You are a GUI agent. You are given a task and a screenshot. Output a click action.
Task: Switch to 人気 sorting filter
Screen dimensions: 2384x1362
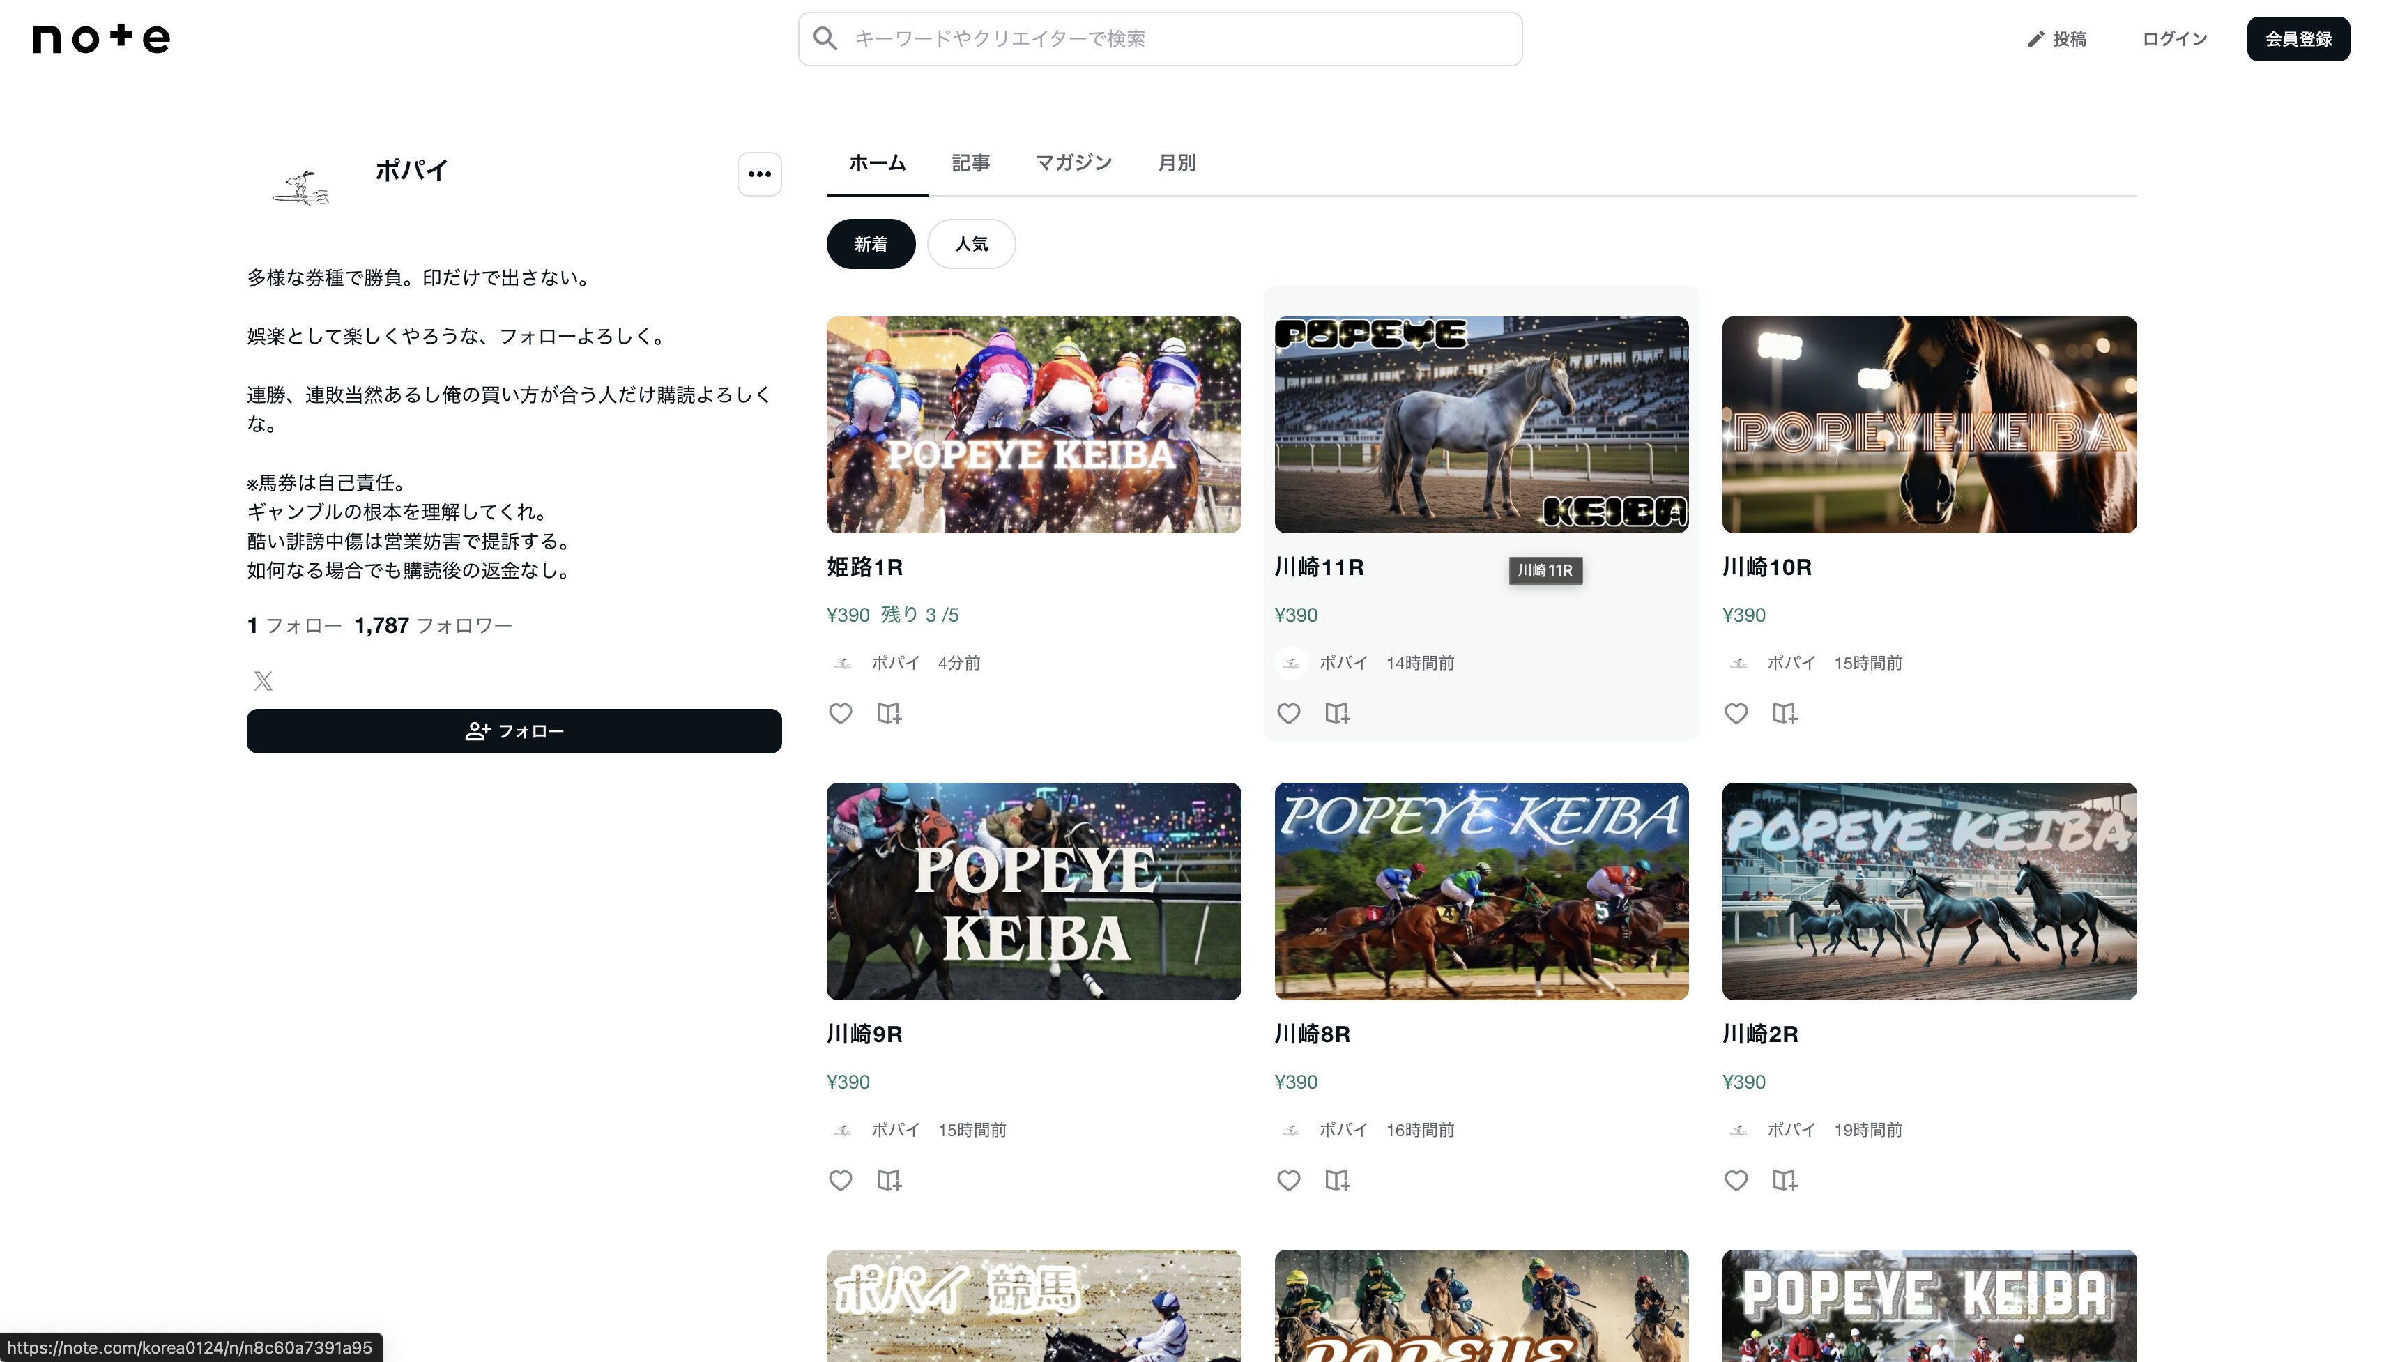pyautogui.click(x=971, y=244)
